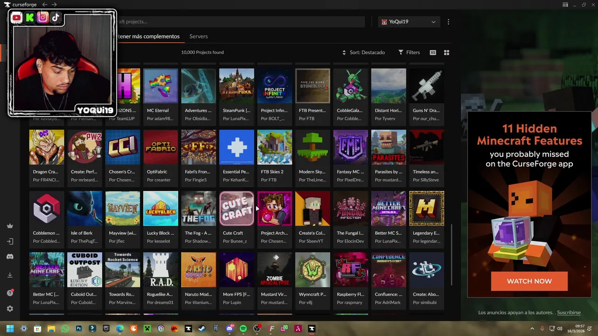
Task: Open Dragon Cra... by FR4NCI thumbnail
Action: pyautogui.click(x=47, y=147)
